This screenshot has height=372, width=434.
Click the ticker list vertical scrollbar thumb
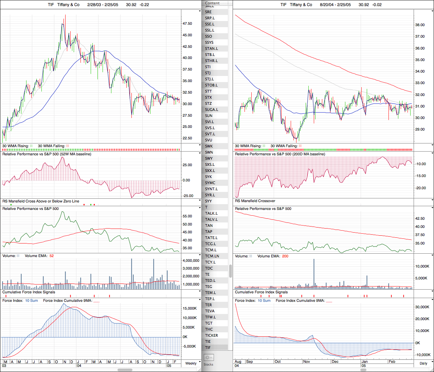coord(231,271)
